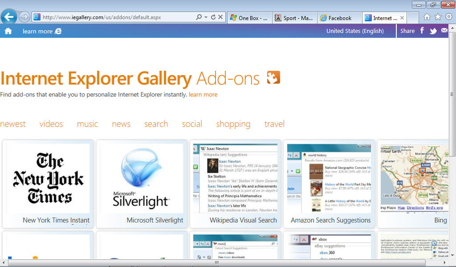Screen dimensions: 456x267
Task: Go back with the browser Back arrow
Action: [x=9, y=17]
